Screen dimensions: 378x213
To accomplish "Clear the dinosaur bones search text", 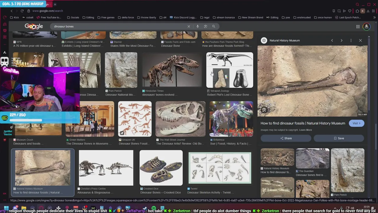I will 189,26.
